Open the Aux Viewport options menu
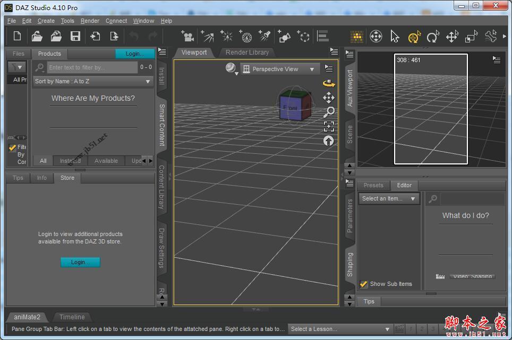The height and width of the screenshot is (340, 512). point(496,59)
